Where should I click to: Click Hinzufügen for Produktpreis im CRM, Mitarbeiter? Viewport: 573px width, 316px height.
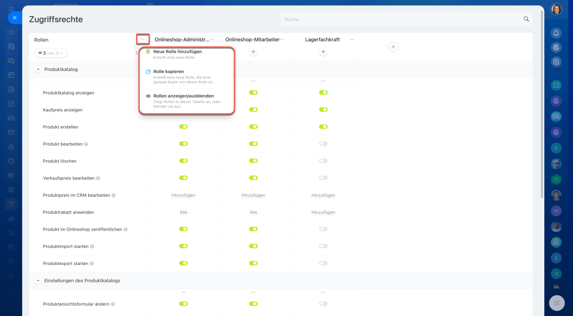pyautogui.click(x=253, y=195)
